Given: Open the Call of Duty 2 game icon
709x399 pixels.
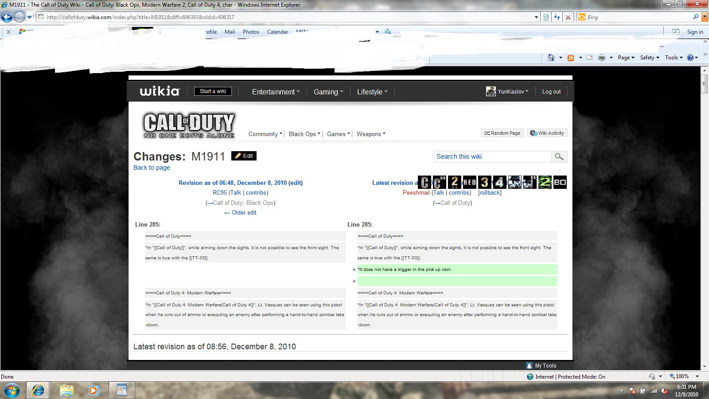Looking at the screenshot, I should coord(455,182).
